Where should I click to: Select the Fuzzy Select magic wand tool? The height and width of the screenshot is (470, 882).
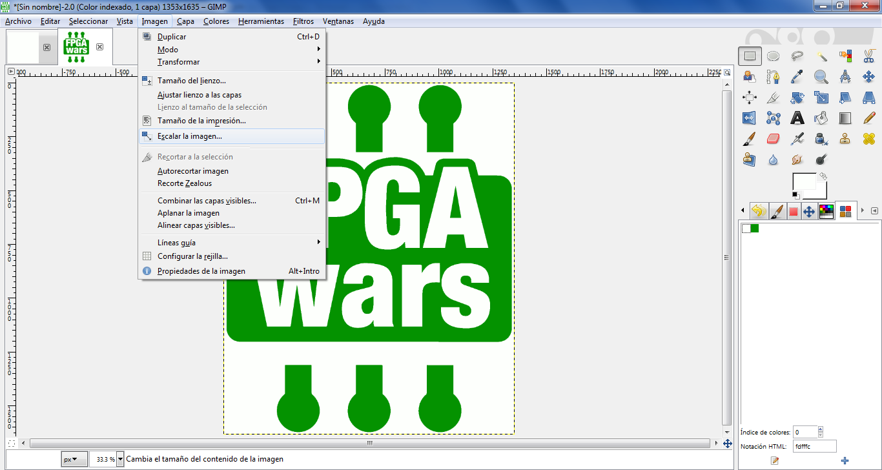click(821, 56)
